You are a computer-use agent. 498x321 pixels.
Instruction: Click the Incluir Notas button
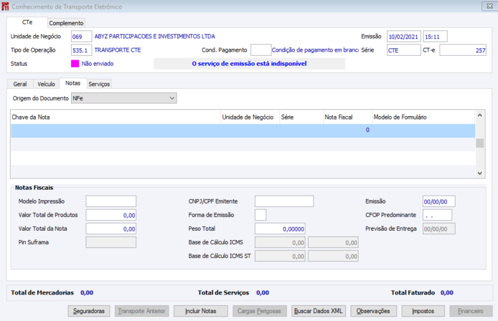click(201, 311)
